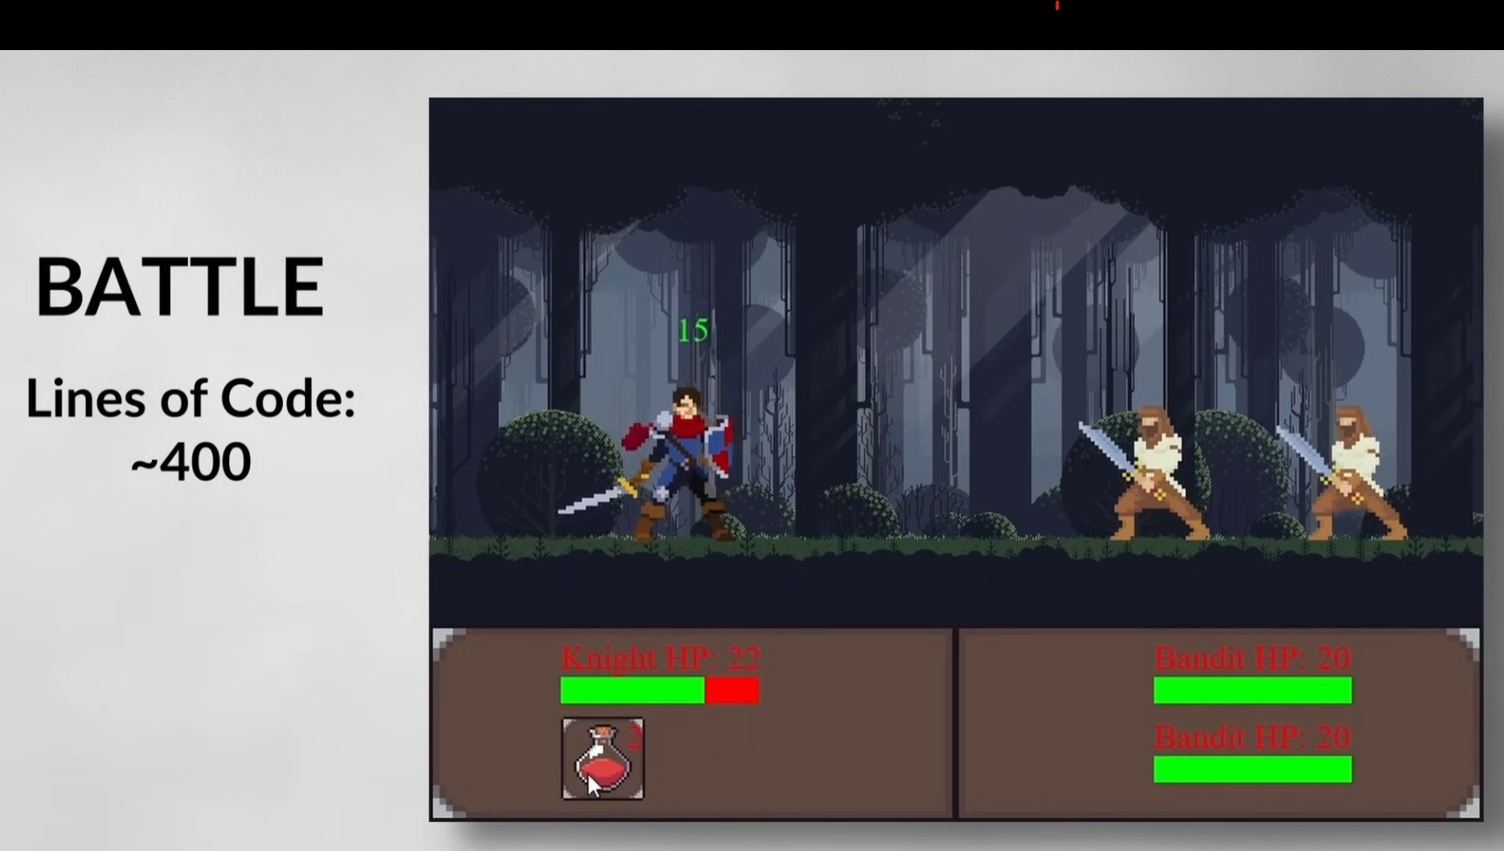This screenshot has width=1504, height=851.
Task: Click the lower bandit's green health bar
Action: pyautogui.click(x=1253, y=769)
